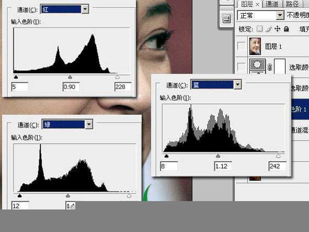309x232 pixels.
Task: Click the blue channel black field showing 8
Action: click(169, 166)
